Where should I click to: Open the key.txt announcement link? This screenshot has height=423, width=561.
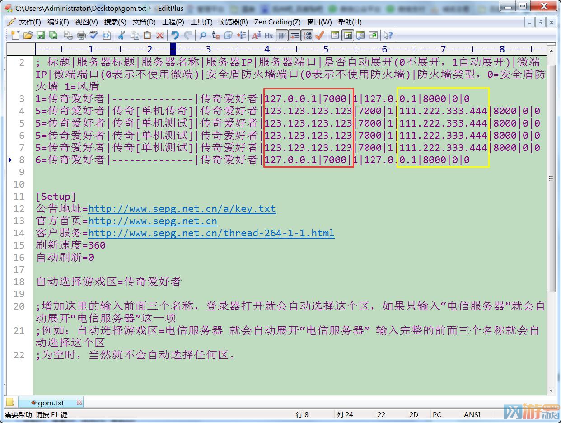[x=182, y=209]
